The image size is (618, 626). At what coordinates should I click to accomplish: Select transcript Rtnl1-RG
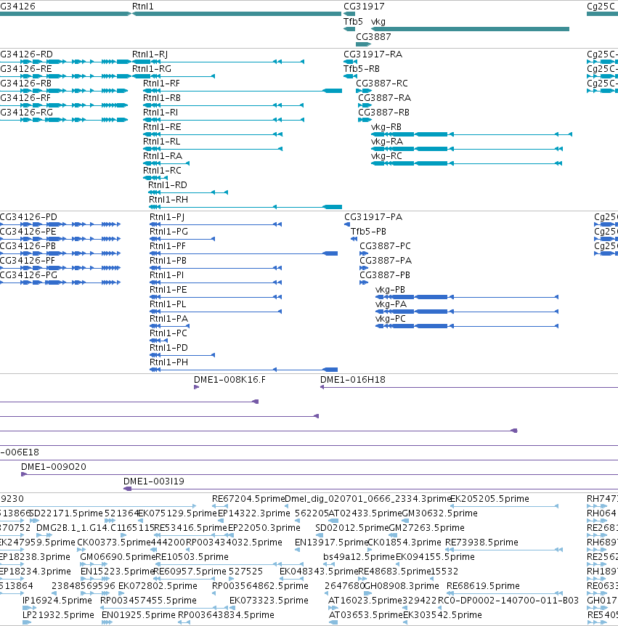[174, 76]
